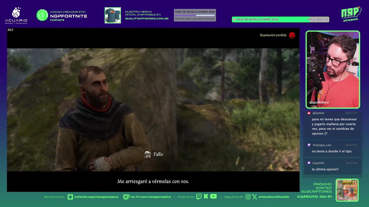
Task: Click the PRÓXIMO SORTEO SUSCRIPTORES label
Action: 317,188
